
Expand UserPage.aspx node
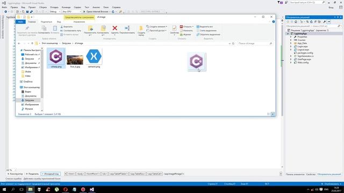[x=291, y=60]
